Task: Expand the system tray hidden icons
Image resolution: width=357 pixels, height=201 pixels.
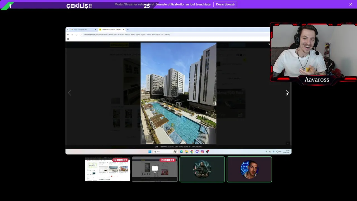Action: click(266, 152)
